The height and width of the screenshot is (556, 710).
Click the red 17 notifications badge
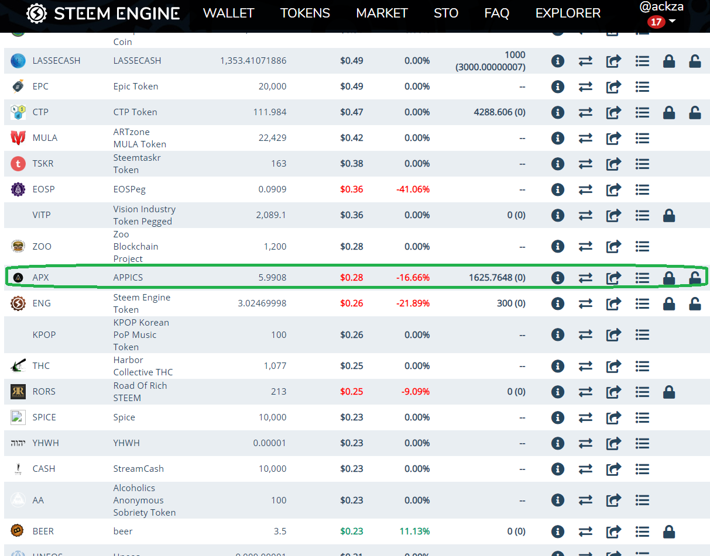pyautogui.click(x=656, y=22)
